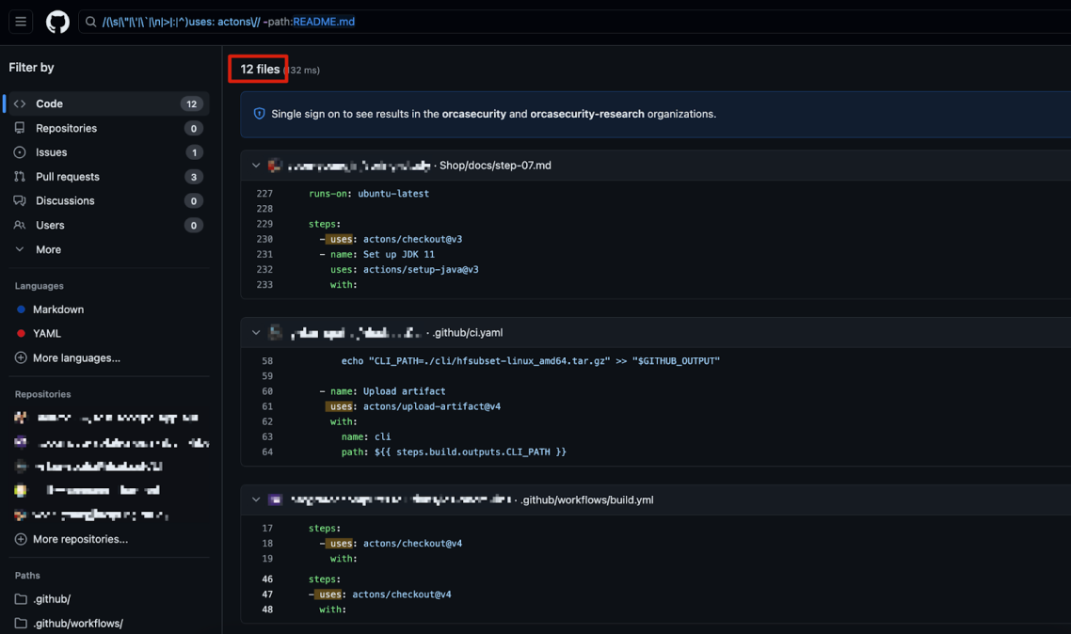
Task: Open More repositories… option
Action: (80, 539)
